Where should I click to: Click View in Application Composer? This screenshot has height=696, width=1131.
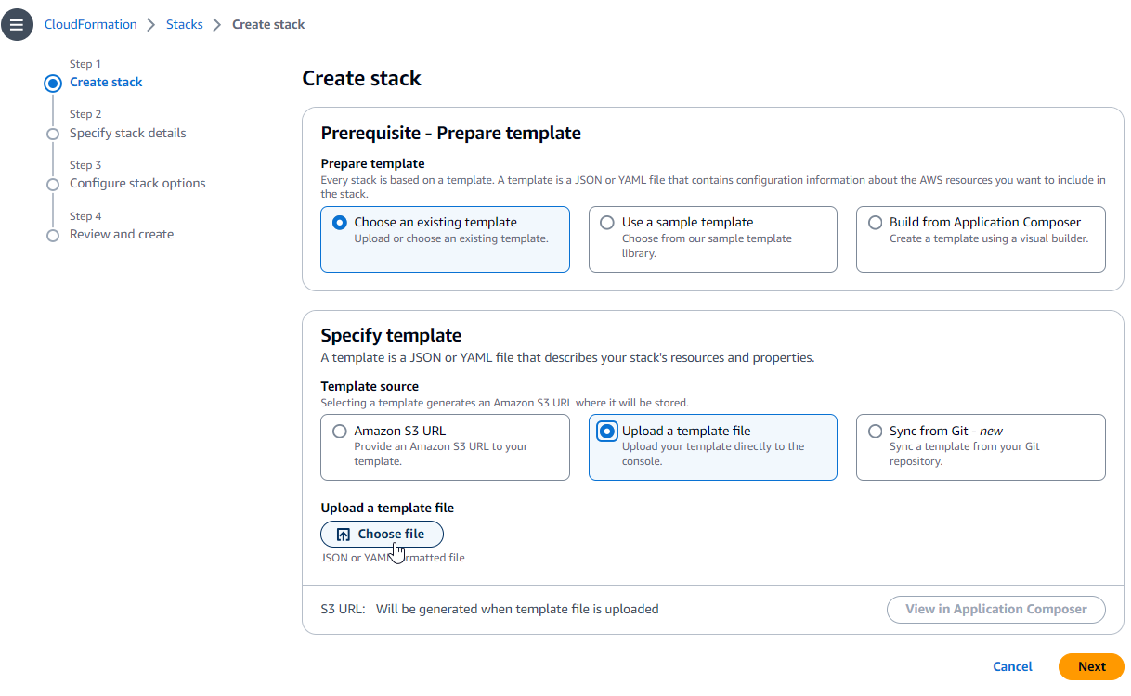coord(995,610)
